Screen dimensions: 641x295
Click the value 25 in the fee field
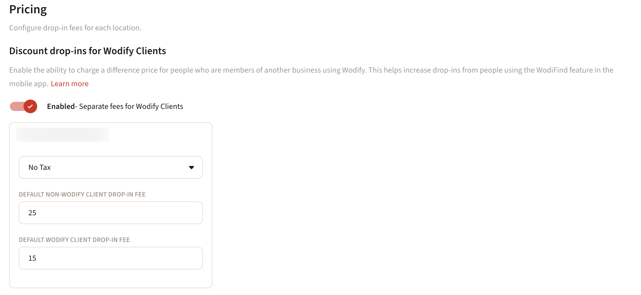pos(32,213)
